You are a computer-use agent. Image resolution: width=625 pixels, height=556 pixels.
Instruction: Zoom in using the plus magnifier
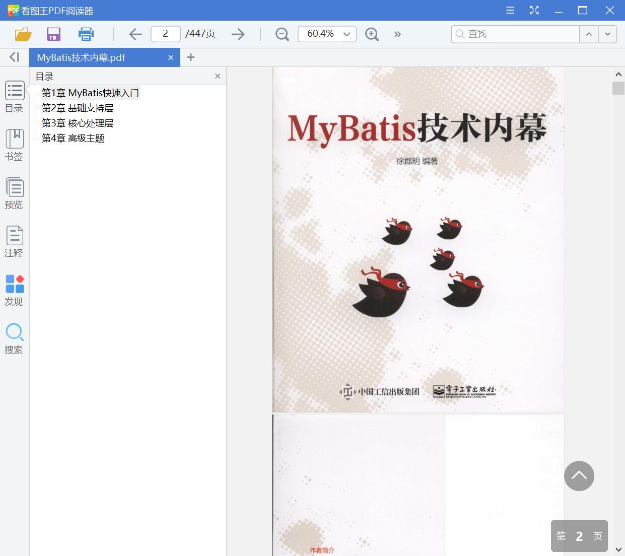[x=372, y=34]
